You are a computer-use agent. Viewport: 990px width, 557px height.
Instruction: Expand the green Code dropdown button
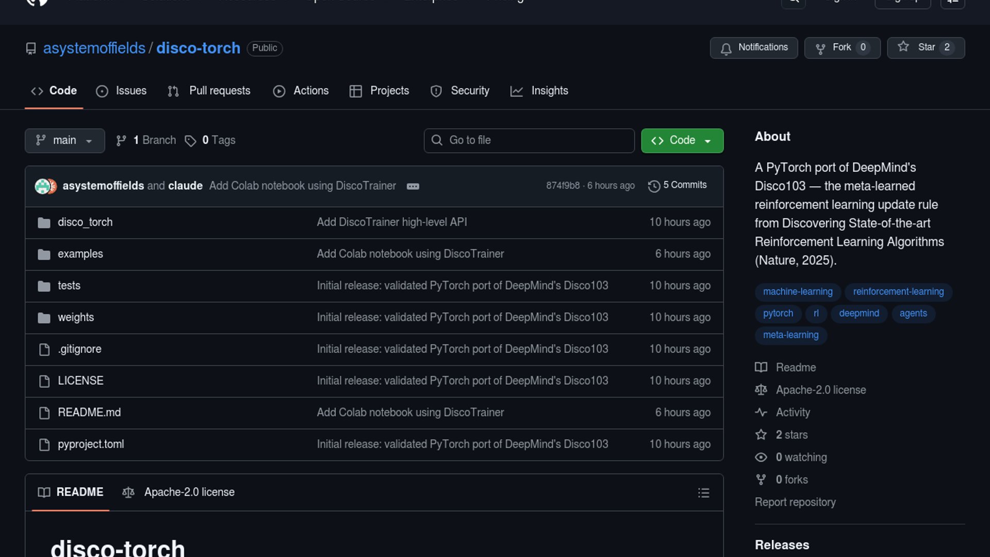[682, 140]
